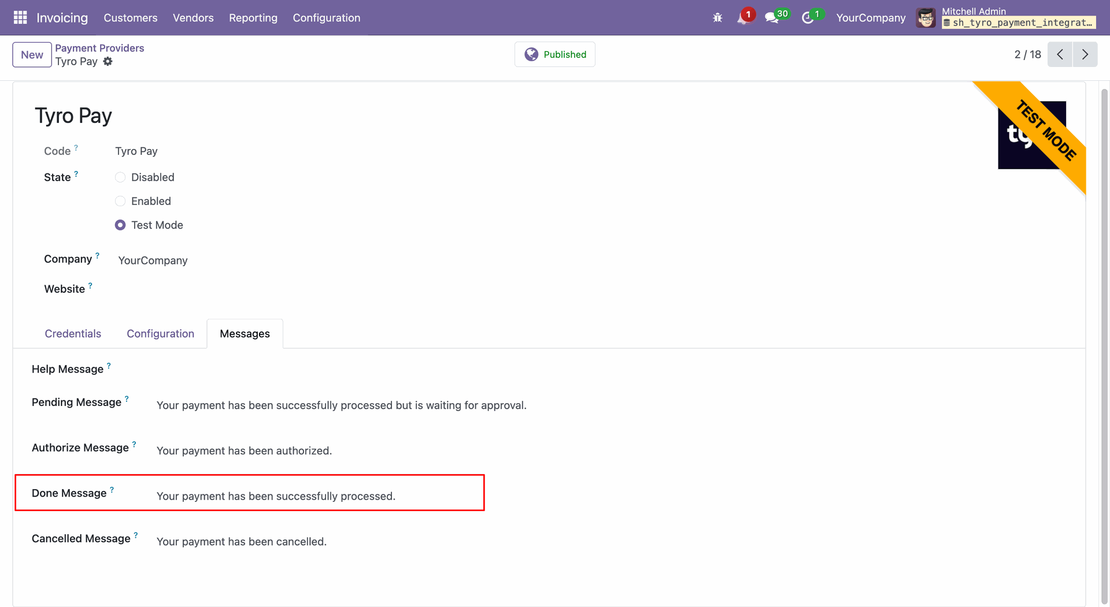Open the apps grid home menu
This screenshot has height=607, width=1110.
[x=20, y=18]
